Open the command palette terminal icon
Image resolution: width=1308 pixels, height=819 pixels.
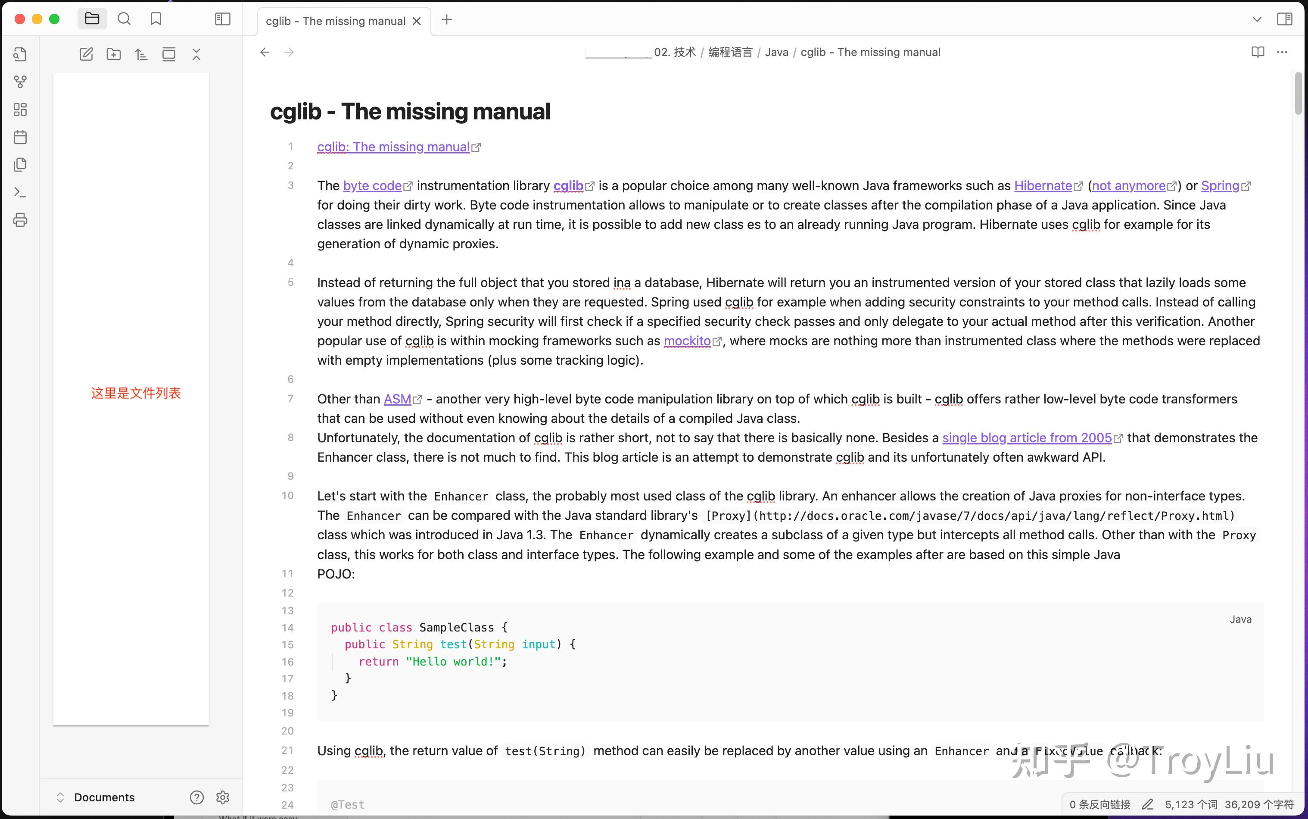[x=20, y=192]
